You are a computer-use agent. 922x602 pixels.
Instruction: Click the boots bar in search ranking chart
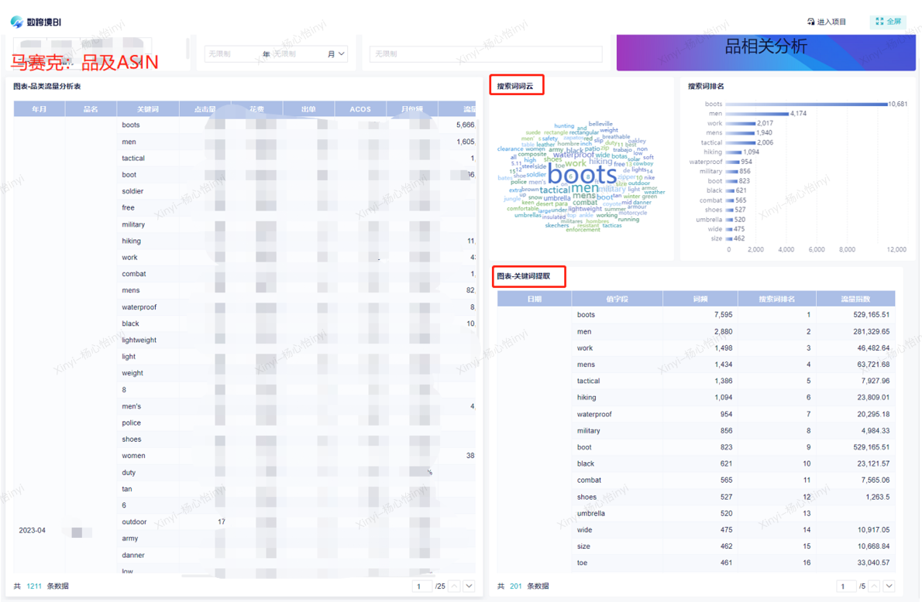806,104
